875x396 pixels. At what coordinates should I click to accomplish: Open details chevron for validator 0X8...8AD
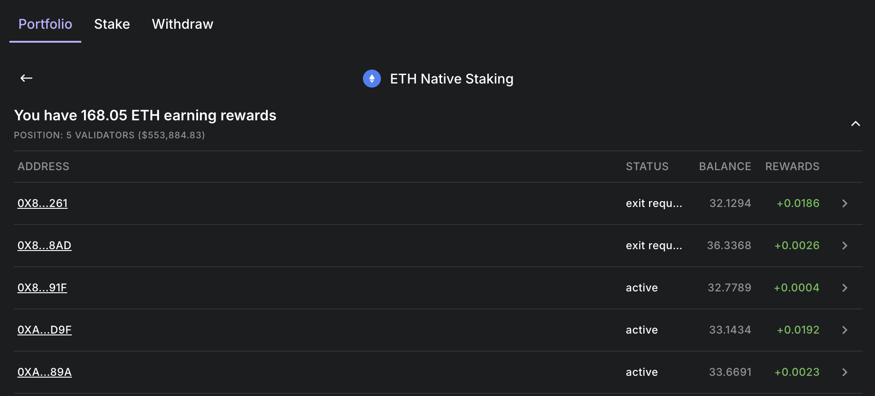click(844, 246)
